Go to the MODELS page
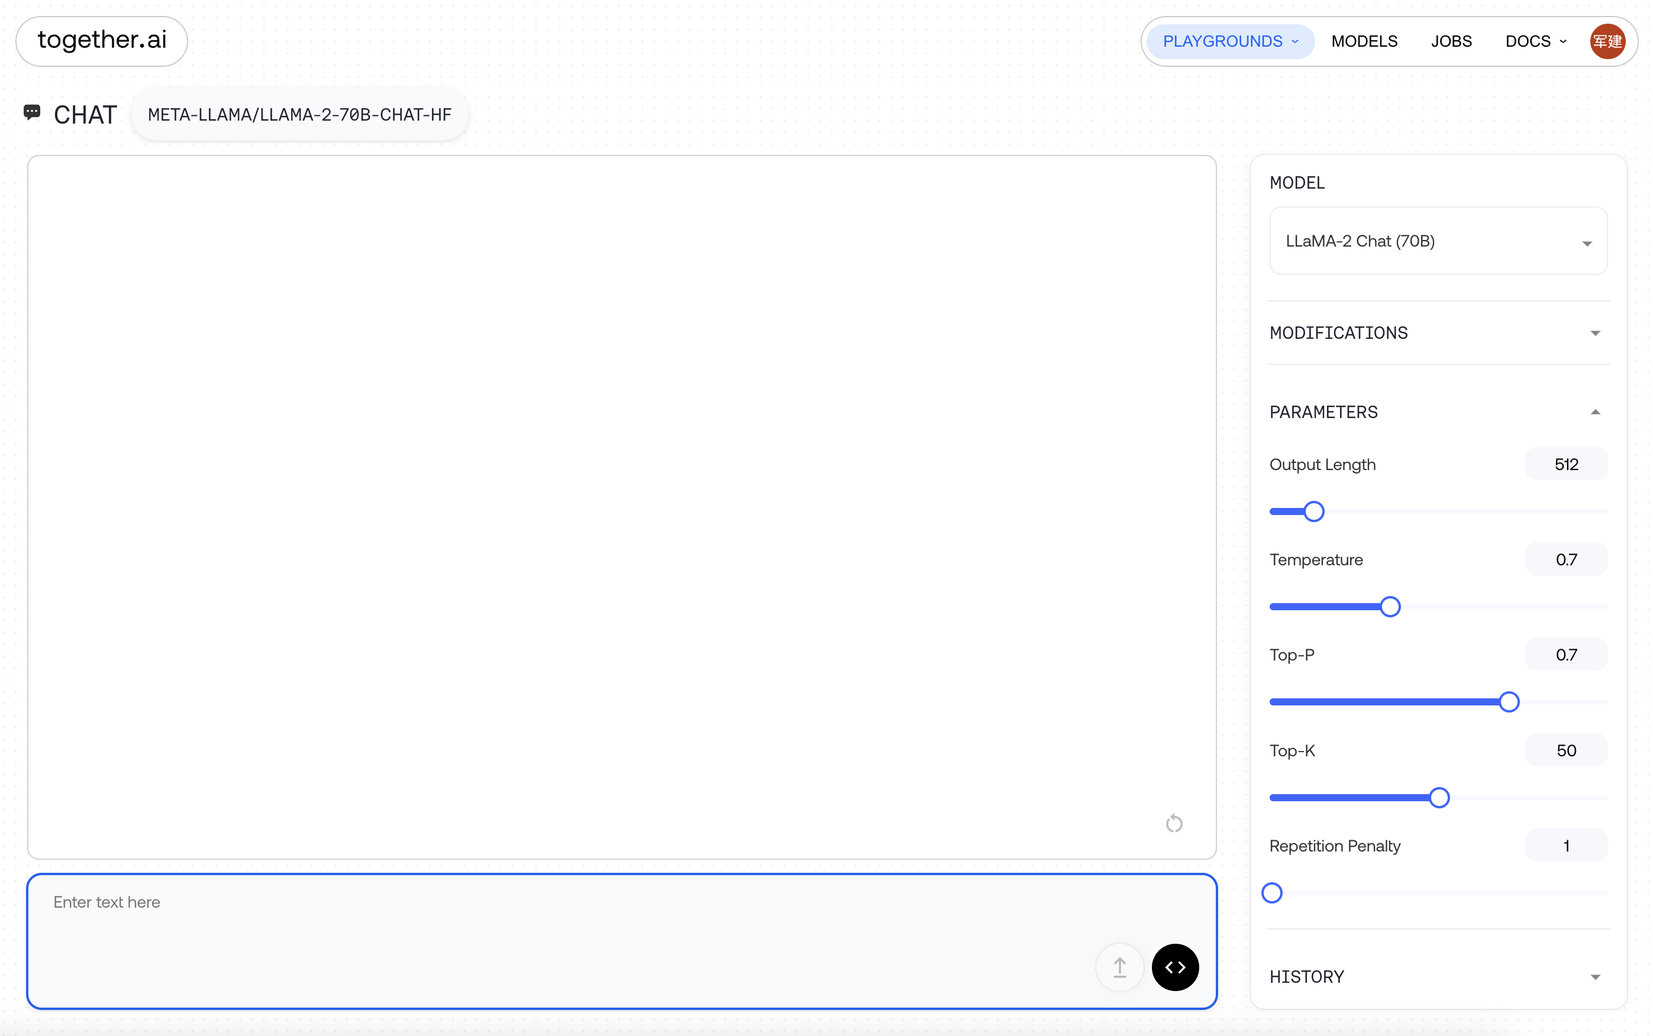 tap(1364, 42)
